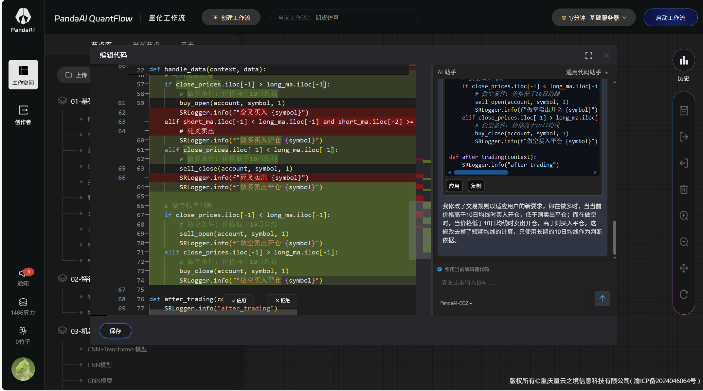Copy the AI assistant's code snippet

pos(476,186)
